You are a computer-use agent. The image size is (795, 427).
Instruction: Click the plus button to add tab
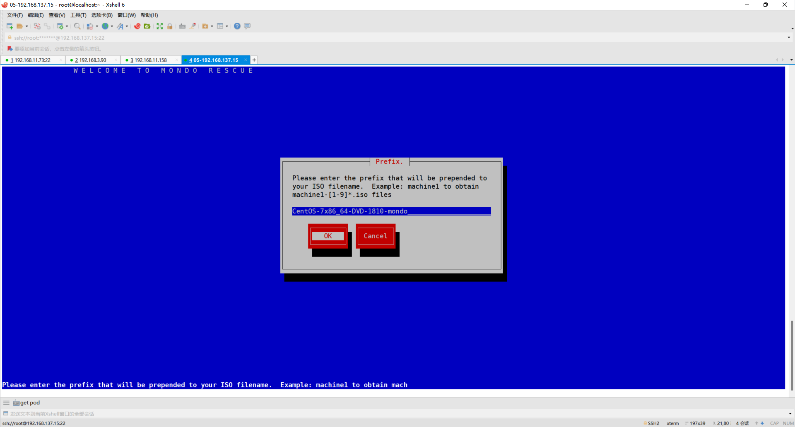[x=254, y=60]
